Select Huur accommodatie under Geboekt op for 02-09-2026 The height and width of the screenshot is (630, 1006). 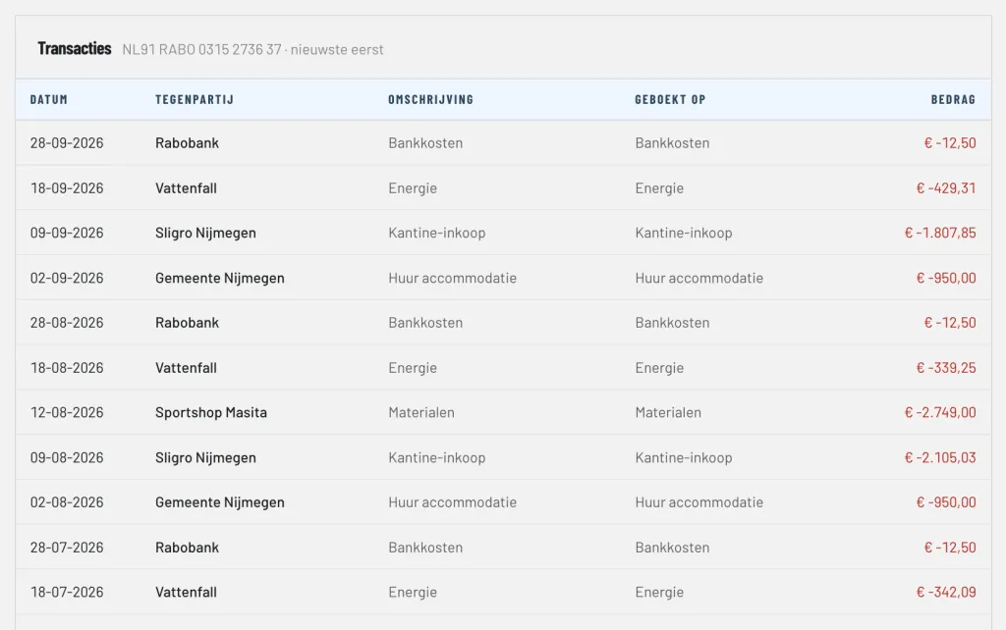coord(699,278)
